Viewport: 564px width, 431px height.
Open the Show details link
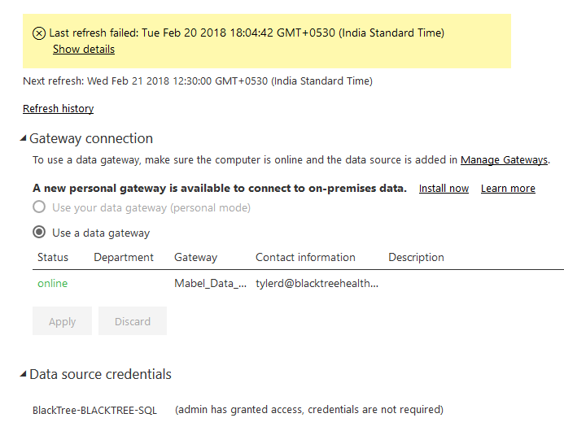84,50
